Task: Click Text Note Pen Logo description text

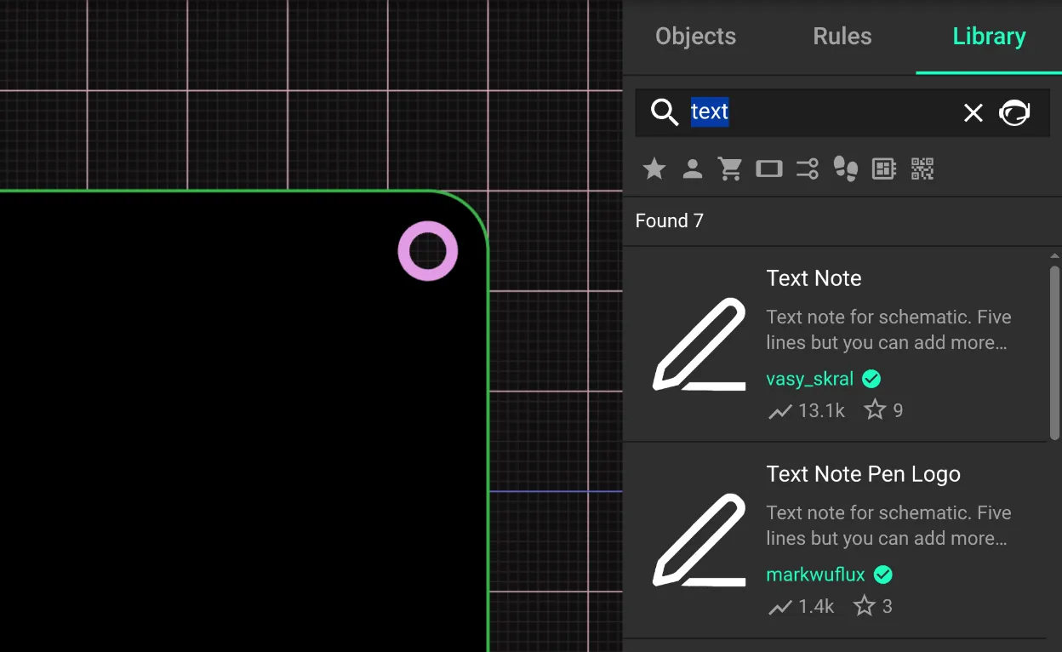Action: pos(888,526)
